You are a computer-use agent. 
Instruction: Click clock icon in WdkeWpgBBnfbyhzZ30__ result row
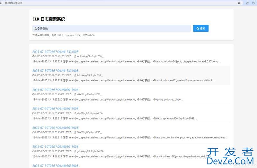pos(33,56)
